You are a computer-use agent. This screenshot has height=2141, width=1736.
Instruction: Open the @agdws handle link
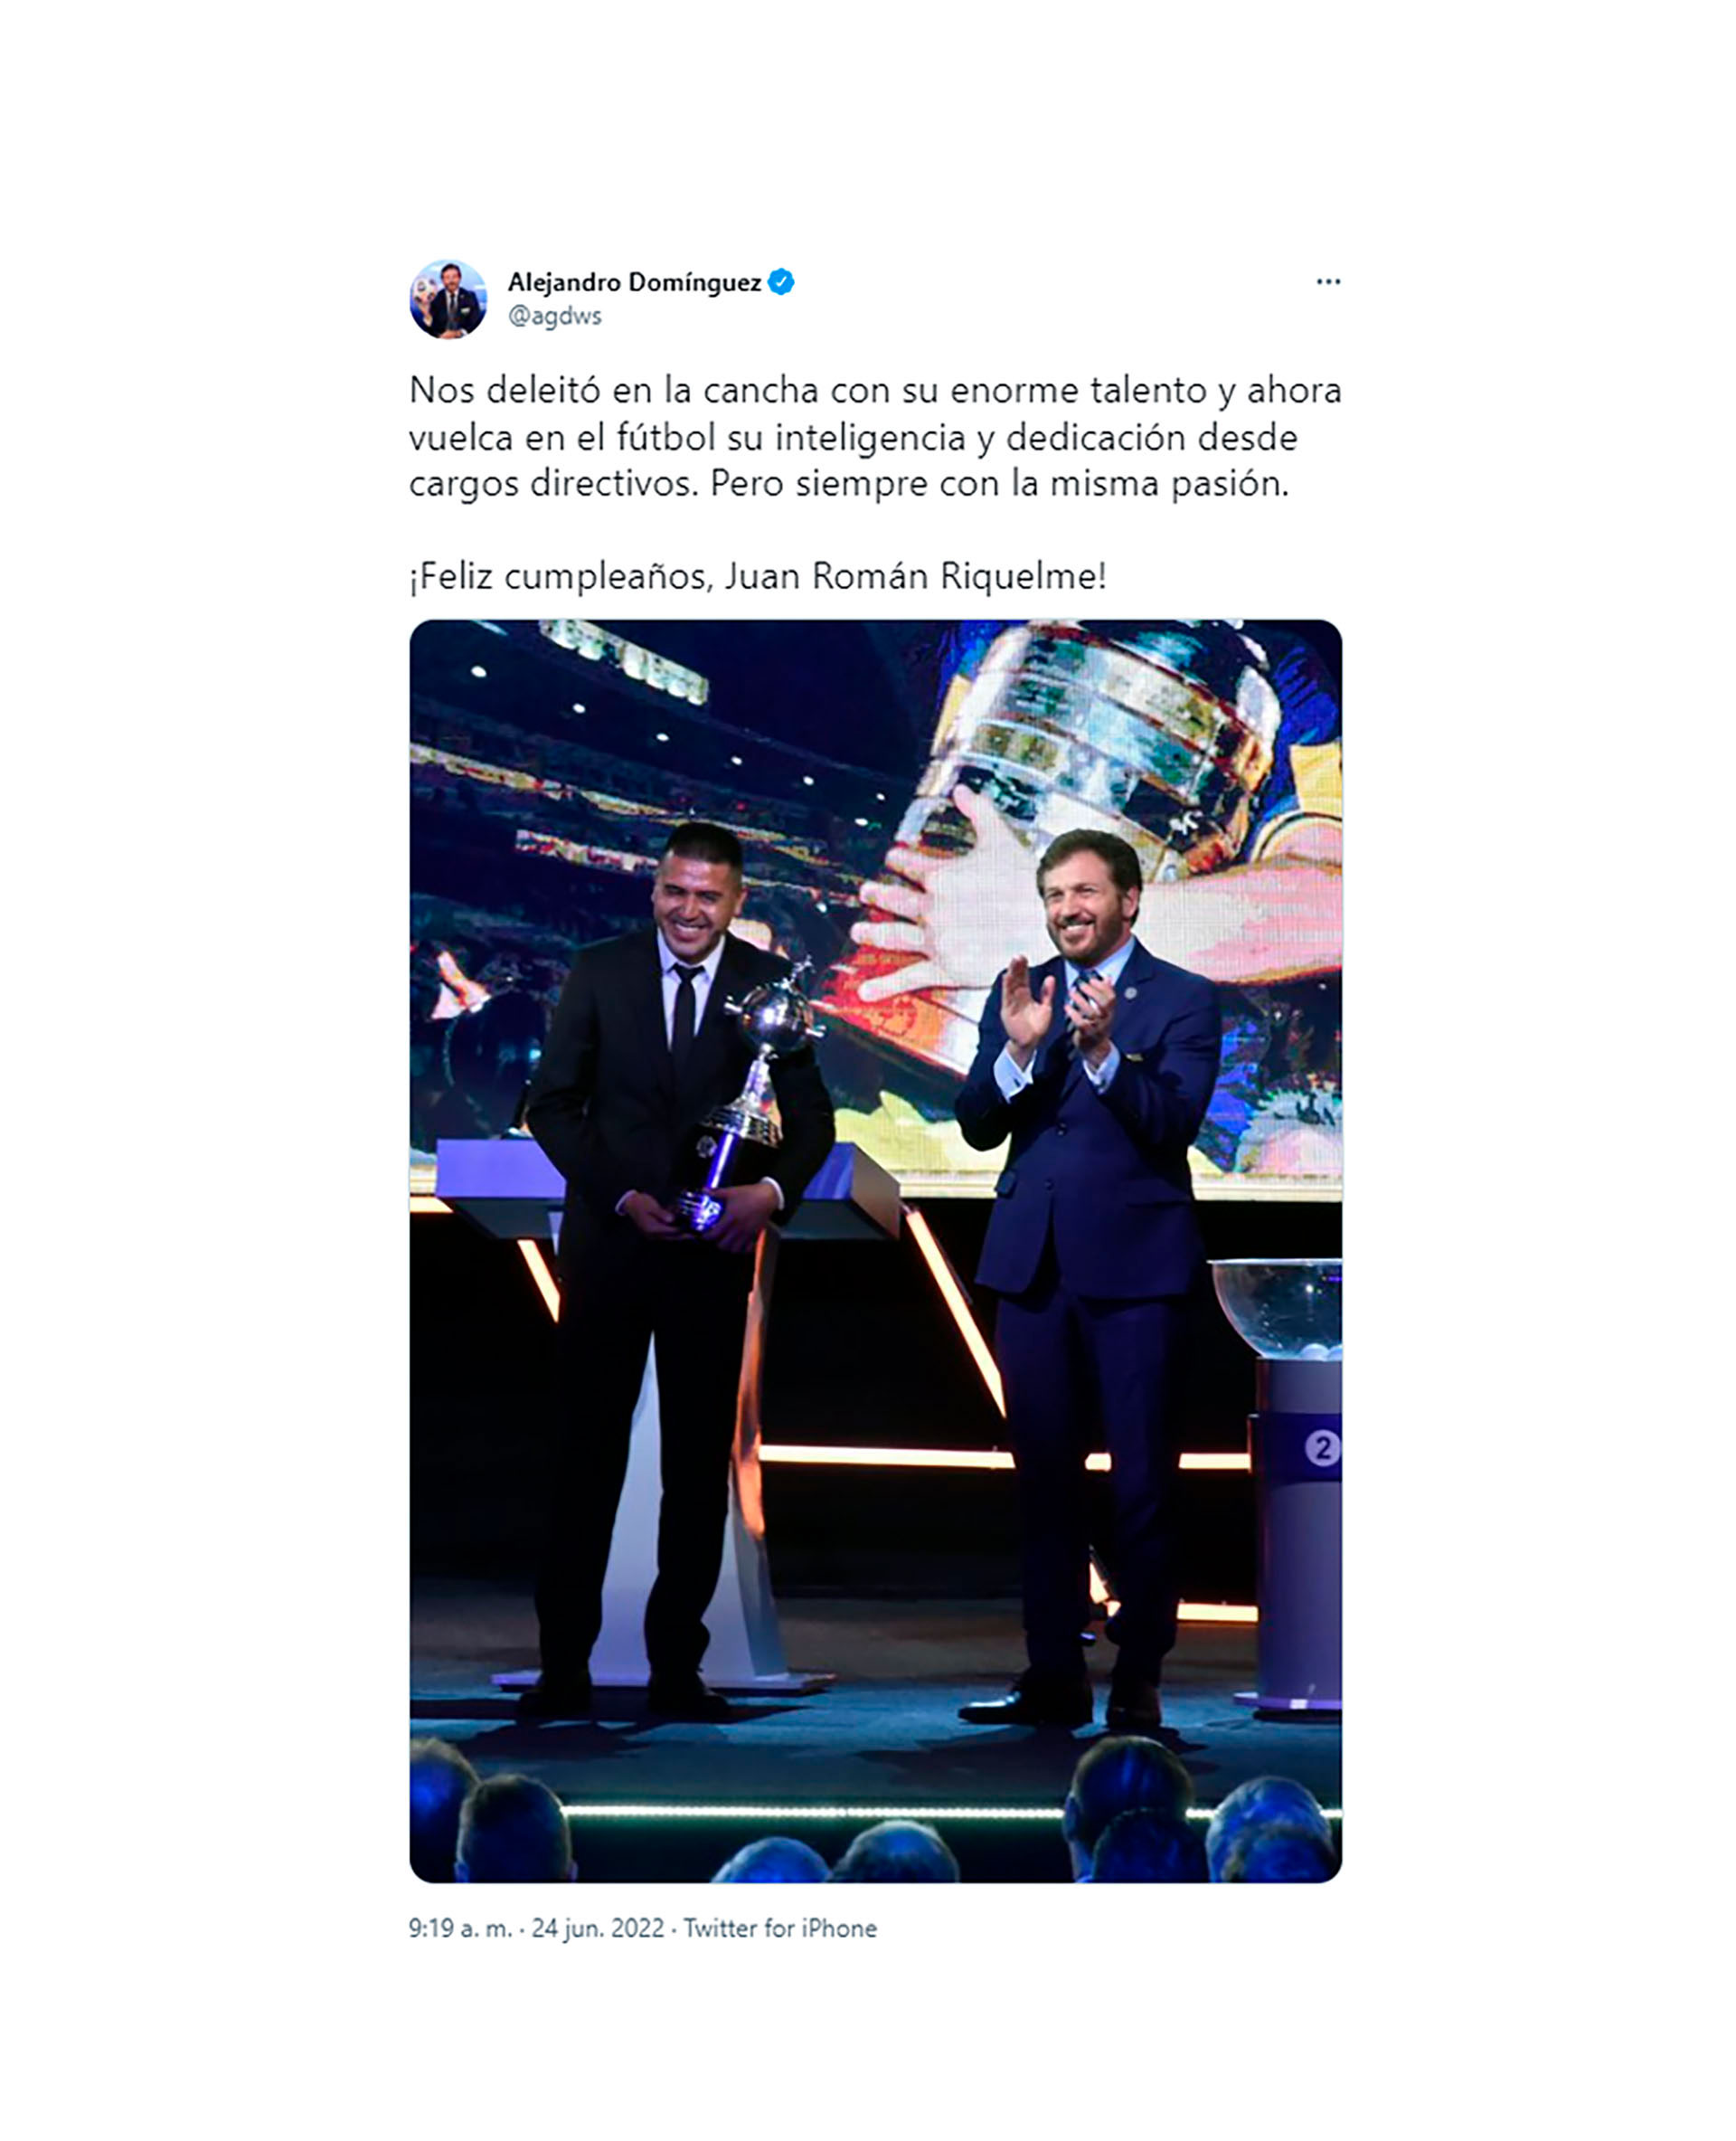pos(555,317)
